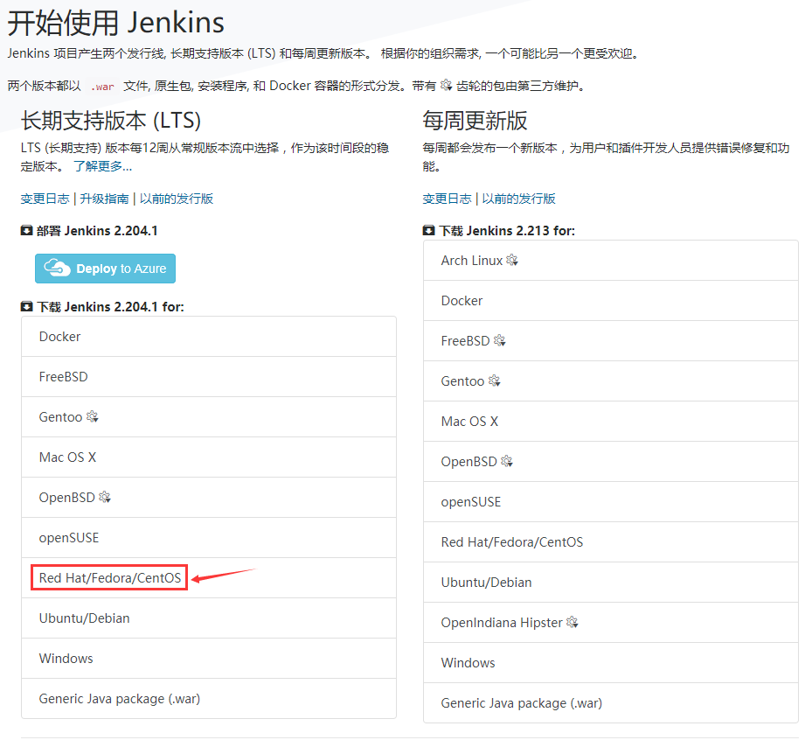Open the LTS 变更日志 link
Screen dimensions: 812x740
(45, 199)
